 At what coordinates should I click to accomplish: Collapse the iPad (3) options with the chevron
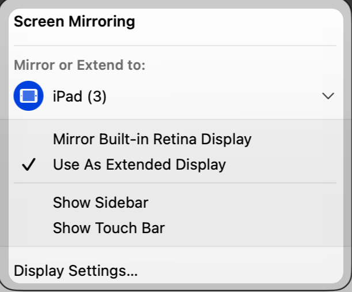pyautogui.click(x=328, y=96)
